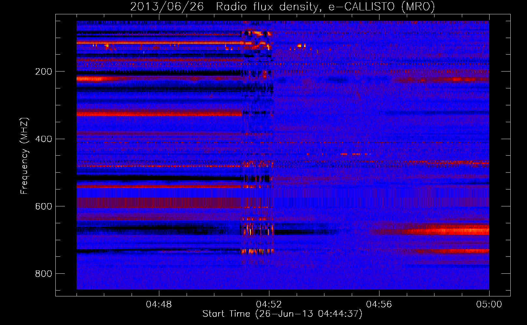Click the "Frequency (MHZ)" y-axis label

(24, 156)
